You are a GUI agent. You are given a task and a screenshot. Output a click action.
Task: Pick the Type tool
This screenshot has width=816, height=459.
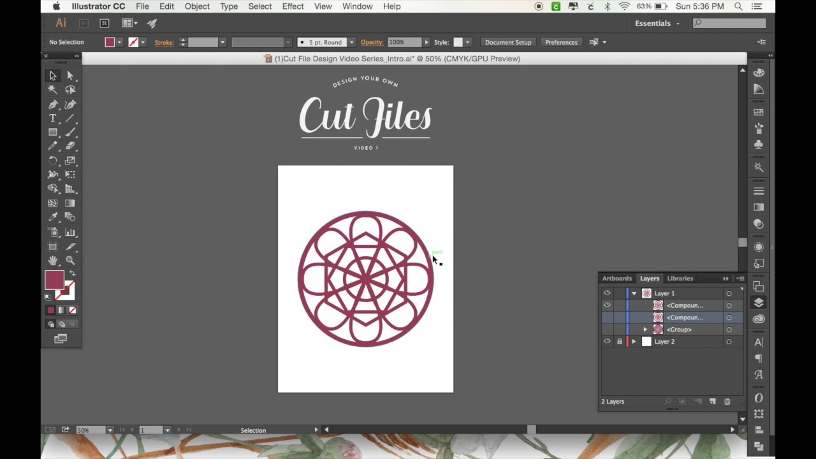click(x=53, y=119)
